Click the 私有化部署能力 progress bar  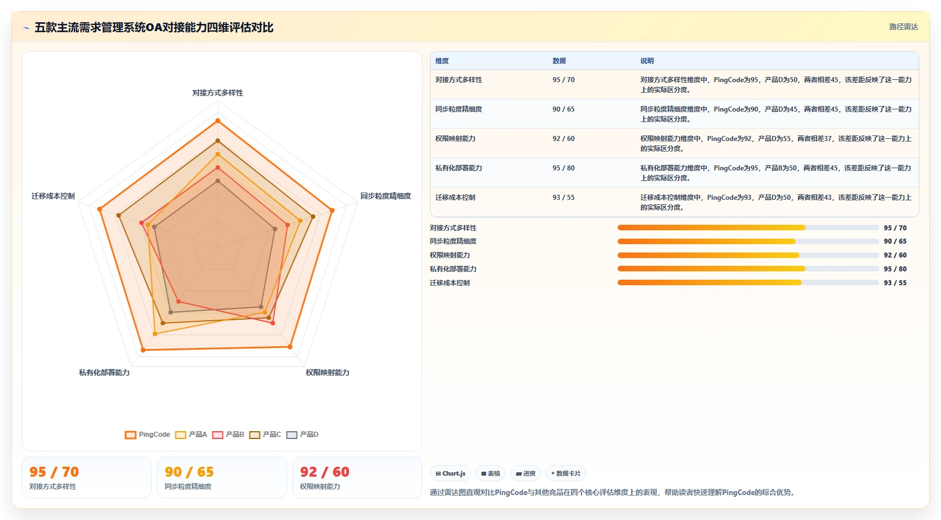point(748,269)
